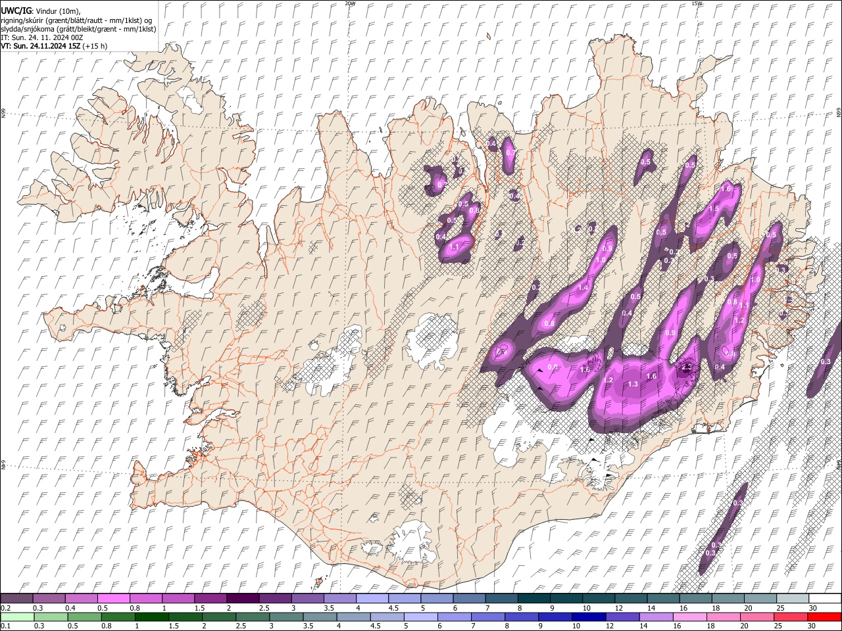Click the '0.1' label in the lower legend row
Screen dimensions: 842x631
pyautogui.click(x=6, y=626)
